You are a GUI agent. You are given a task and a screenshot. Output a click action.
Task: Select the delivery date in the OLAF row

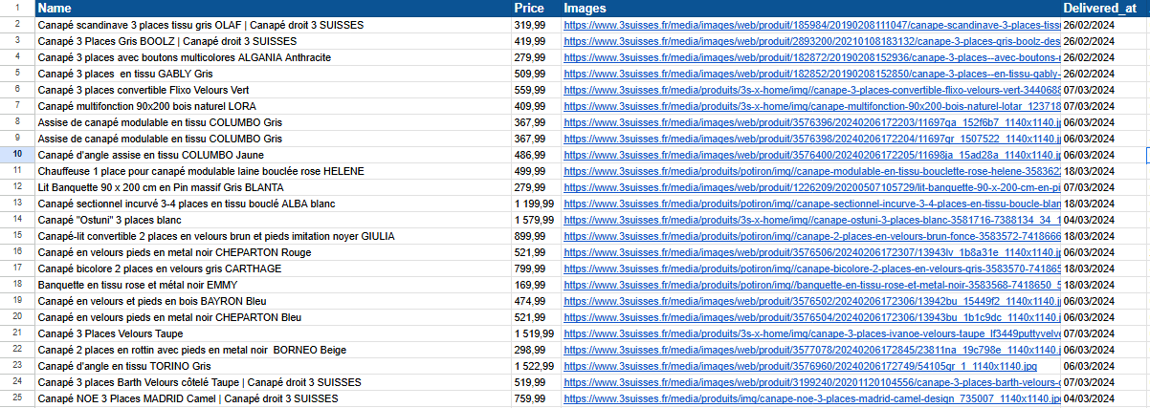[x=1104, y=25]
